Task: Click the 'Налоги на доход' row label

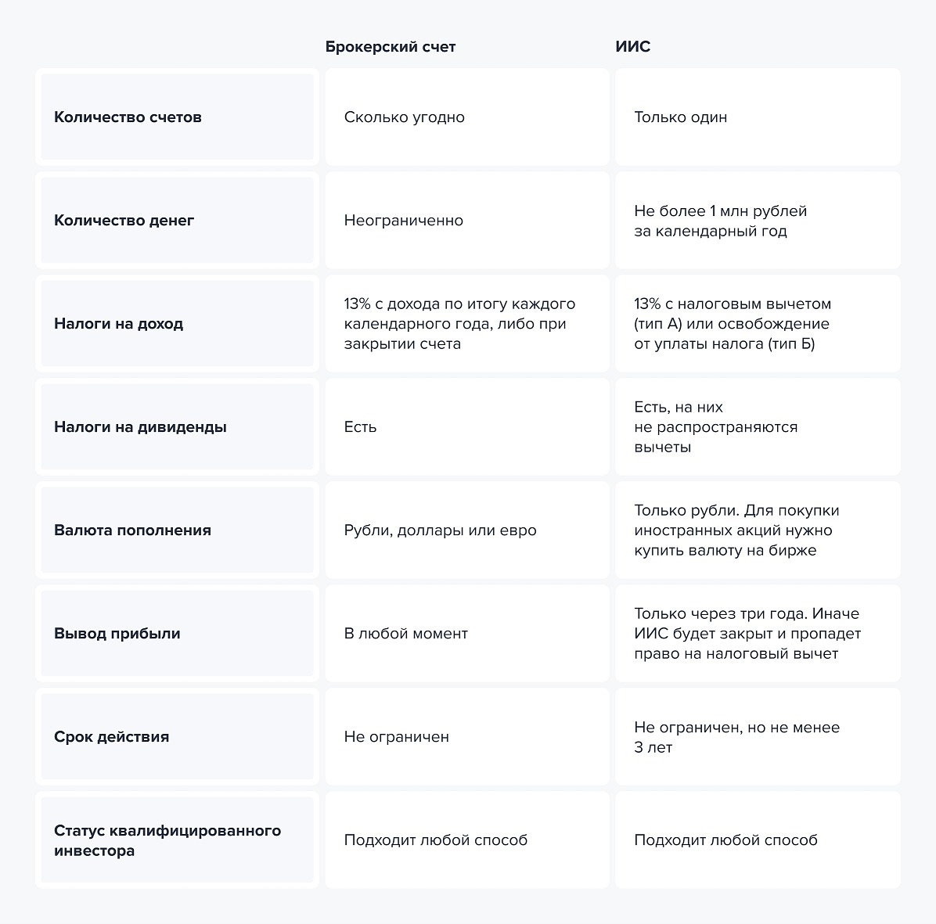Action: click(x=177, y=324)
